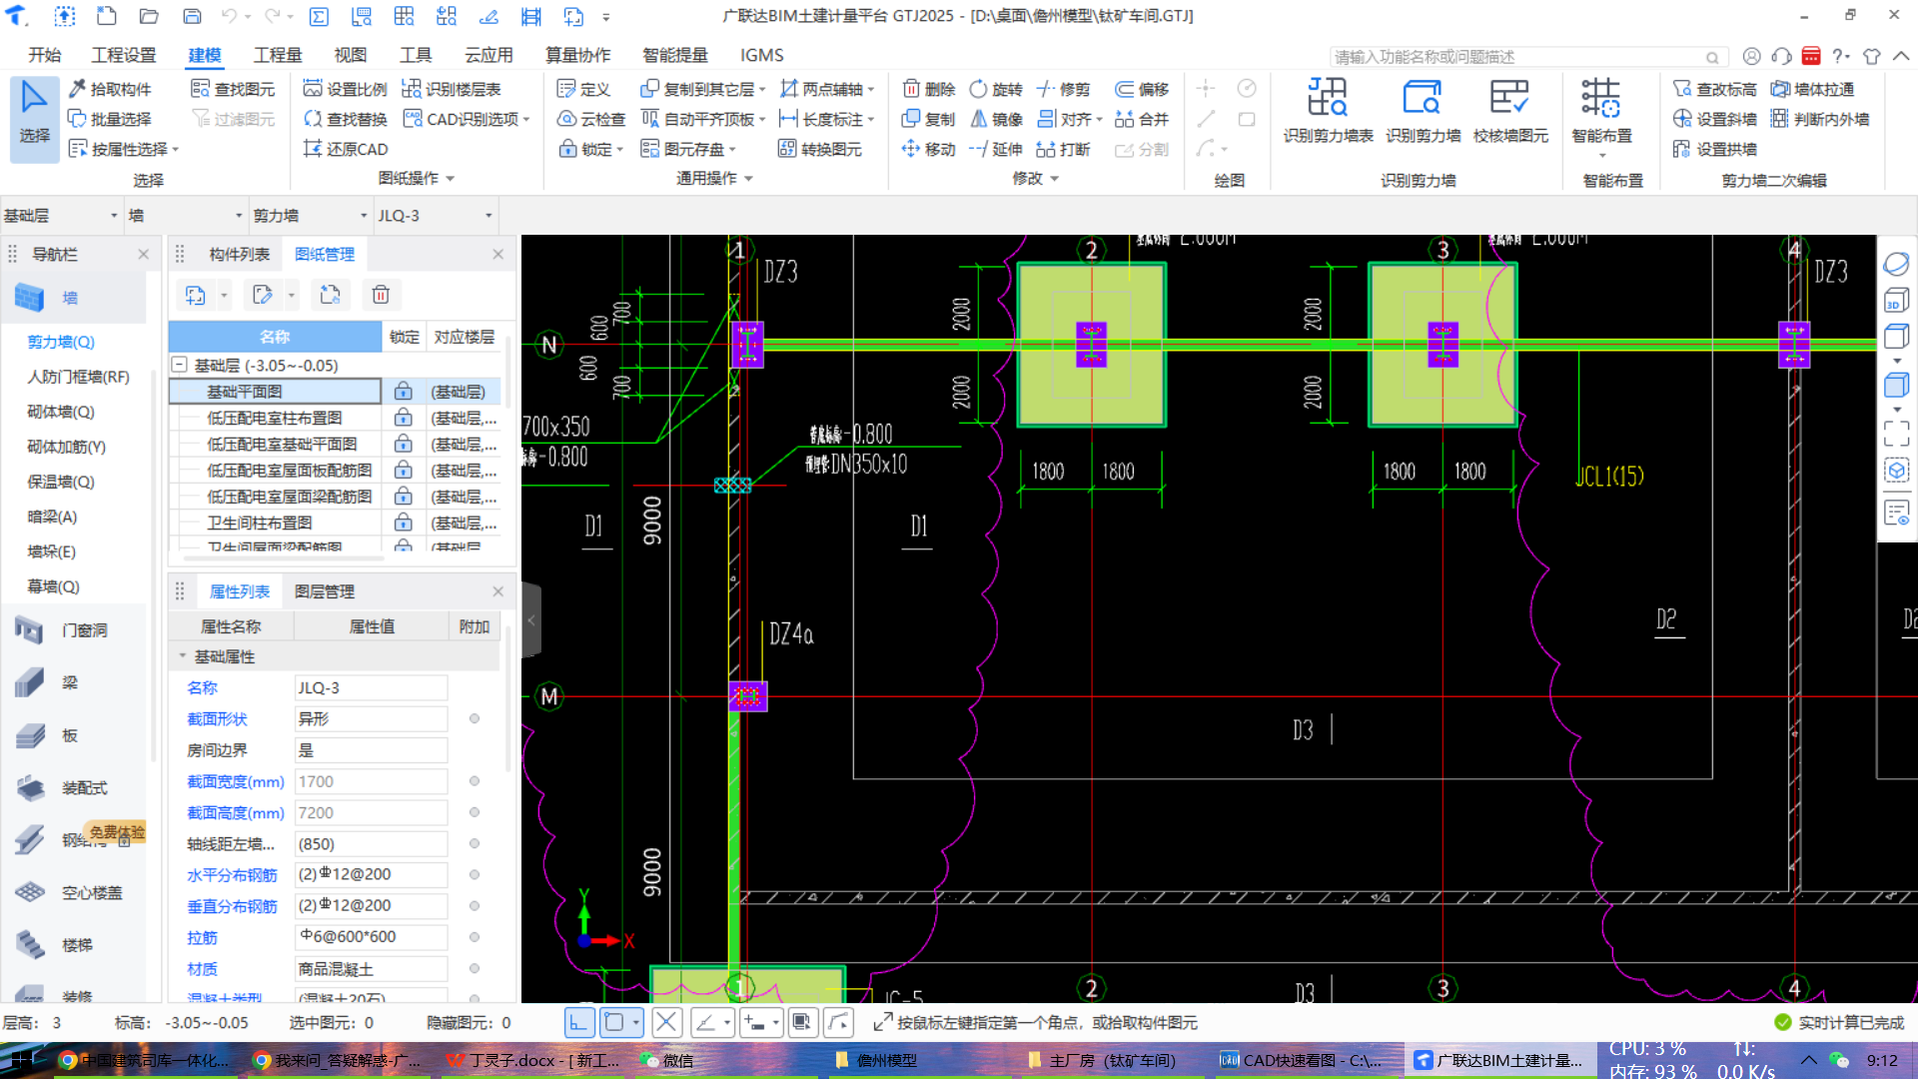Click 云检查 cloud check
The image size is (1918, 1079).
pyautogui.click(x=591, y=119)
